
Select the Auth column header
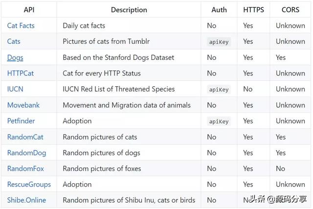pyautogui.click(x=219, y=10)
